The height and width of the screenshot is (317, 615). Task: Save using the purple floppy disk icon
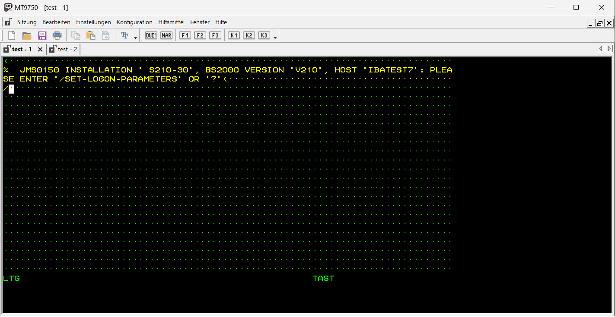(42, 35)
